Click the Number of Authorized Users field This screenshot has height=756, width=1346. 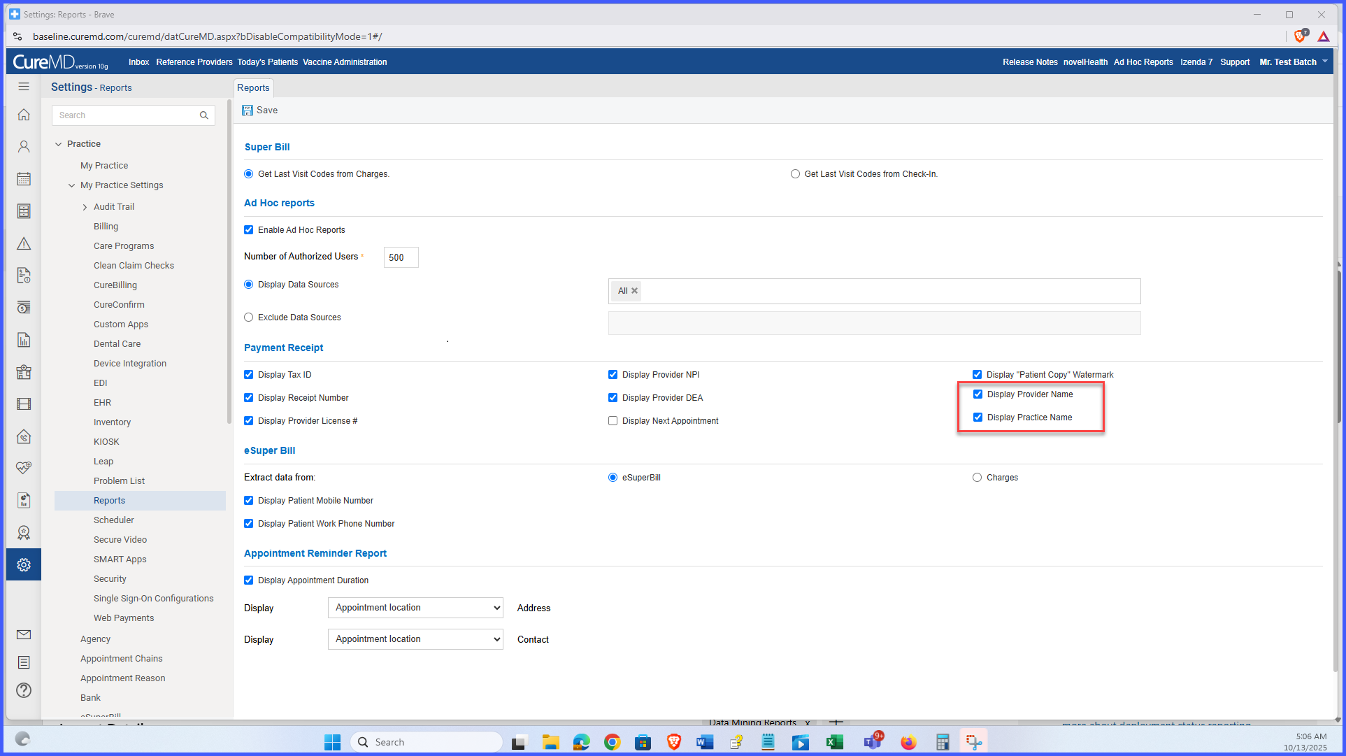(401, 257)
